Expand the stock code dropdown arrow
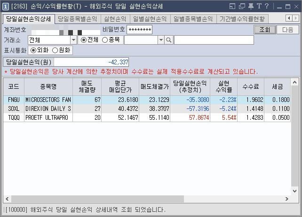 point(161,40)
